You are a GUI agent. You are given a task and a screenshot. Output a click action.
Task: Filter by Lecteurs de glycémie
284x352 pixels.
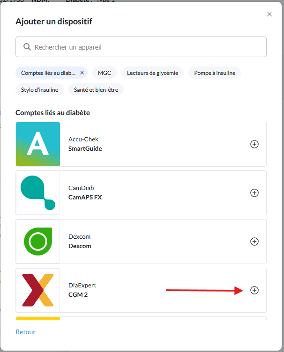tap(153, 73)
